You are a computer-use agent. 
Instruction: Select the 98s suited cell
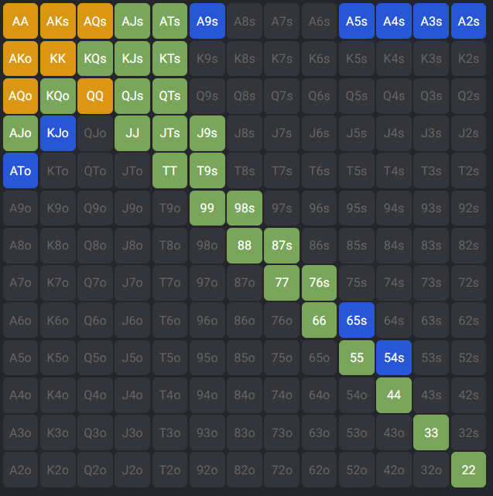(245, 208)
